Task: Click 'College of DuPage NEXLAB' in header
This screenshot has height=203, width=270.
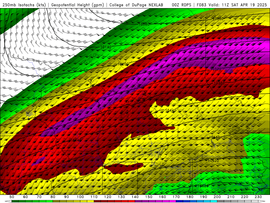Action: [136, 5]
